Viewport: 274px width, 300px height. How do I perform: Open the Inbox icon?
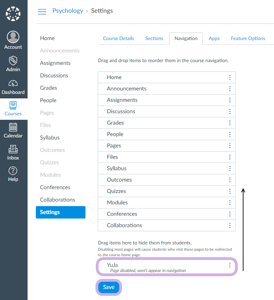click(x=13, y=149)
